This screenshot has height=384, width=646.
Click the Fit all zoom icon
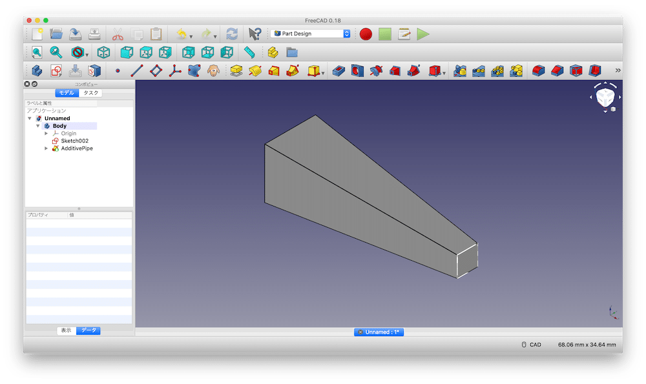click(37, 52)
